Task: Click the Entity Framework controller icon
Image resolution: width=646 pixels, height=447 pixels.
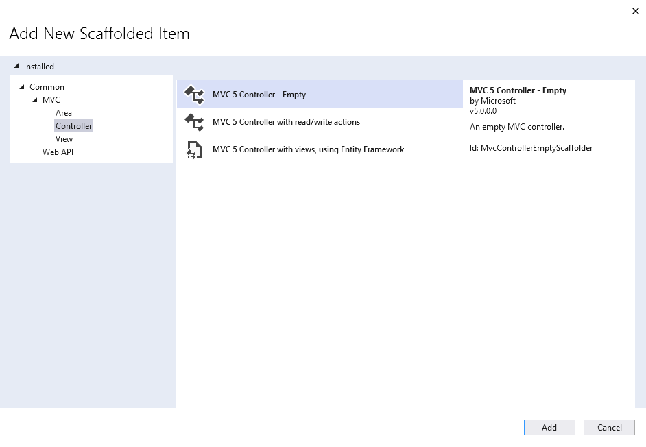Action: [x=194, y=149]
